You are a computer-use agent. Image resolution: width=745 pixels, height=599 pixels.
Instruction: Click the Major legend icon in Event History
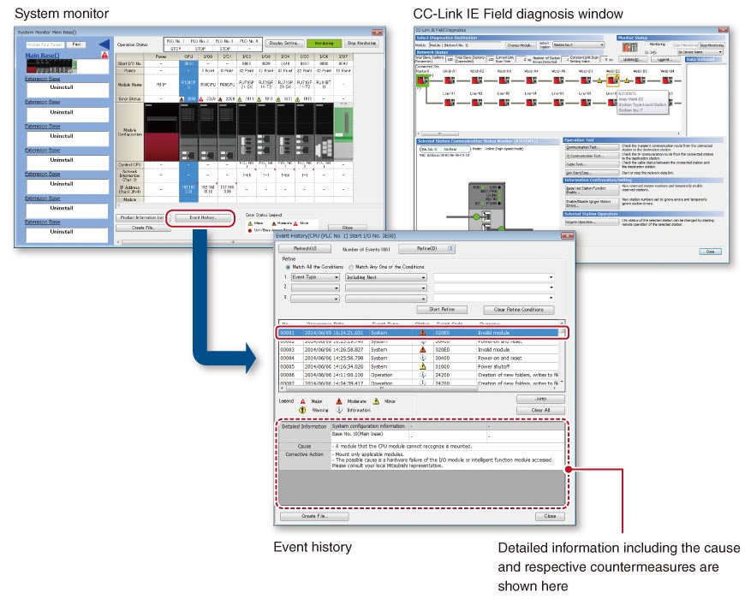click(302, 400)
